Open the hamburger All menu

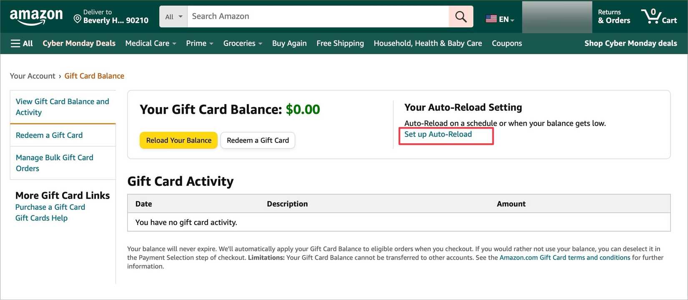21,43
